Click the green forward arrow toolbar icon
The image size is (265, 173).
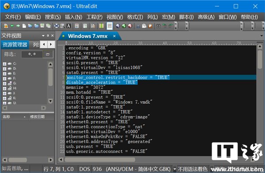pos(18,26)
